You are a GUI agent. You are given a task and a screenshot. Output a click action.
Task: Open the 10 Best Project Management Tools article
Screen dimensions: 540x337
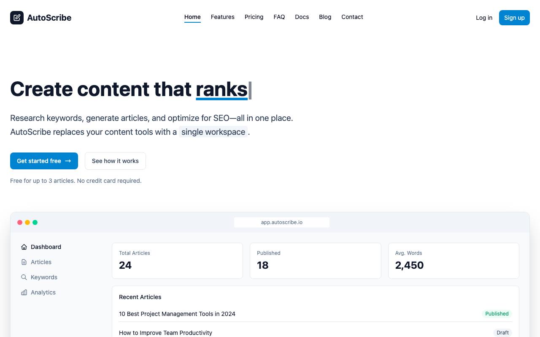177,314
